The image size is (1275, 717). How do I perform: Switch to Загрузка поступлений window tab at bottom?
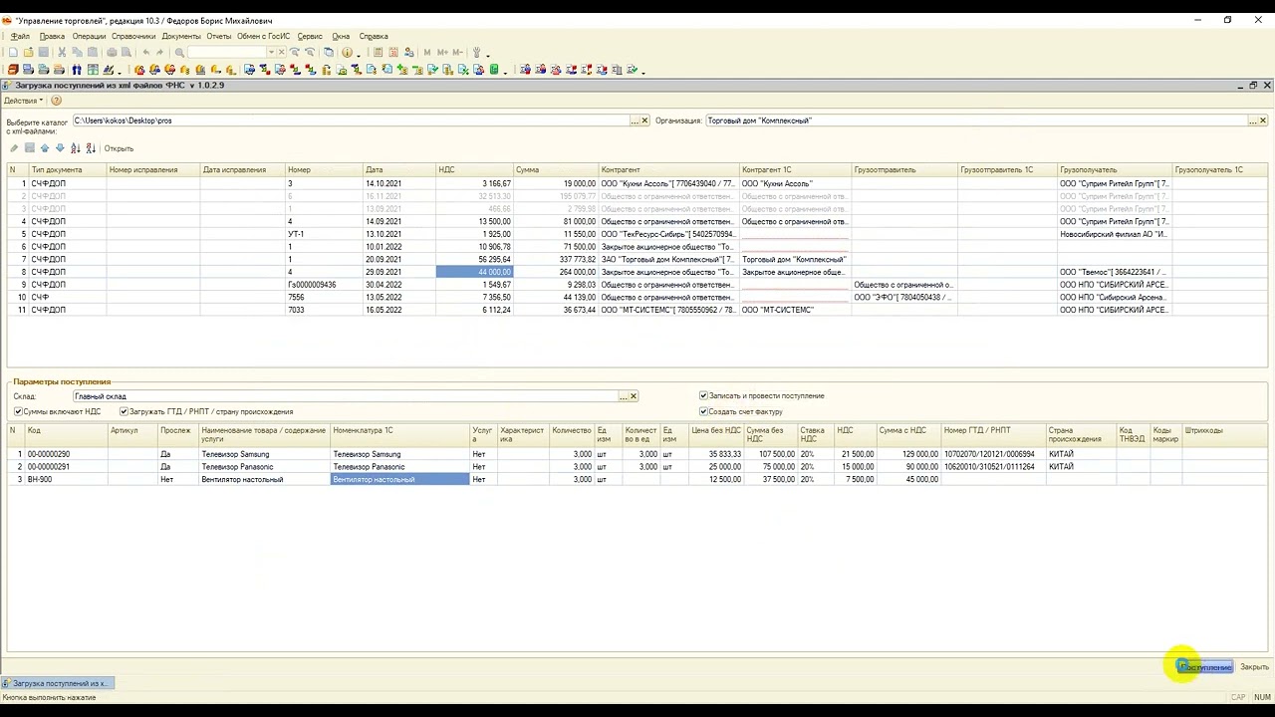click(x=59, y=683)
